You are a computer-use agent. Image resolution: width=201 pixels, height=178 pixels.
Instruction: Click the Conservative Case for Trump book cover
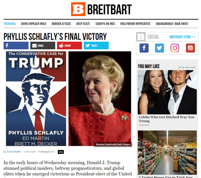click(x=36, y=99)
